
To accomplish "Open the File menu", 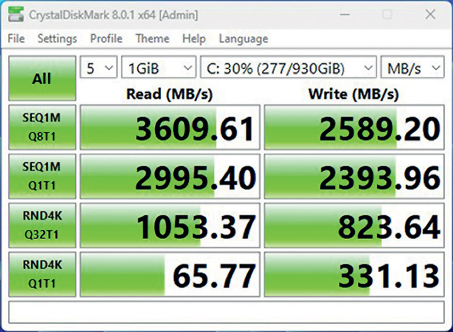I will tap(16, 39).
